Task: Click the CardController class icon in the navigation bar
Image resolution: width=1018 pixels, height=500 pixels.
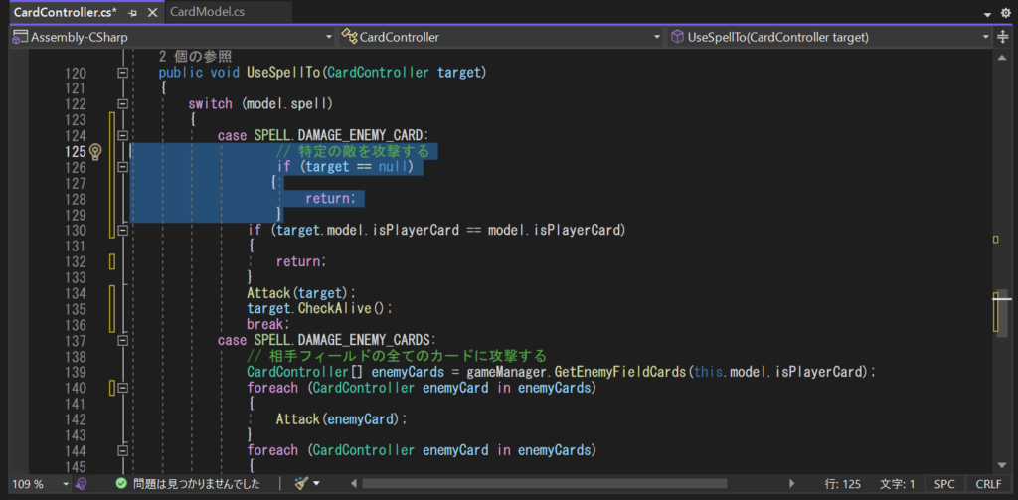Action: click(350, 37)
